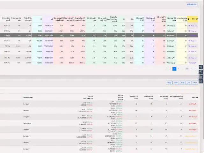Switch to the Tháng time filter
Screen dimensions: 204x153
(182, 82)
